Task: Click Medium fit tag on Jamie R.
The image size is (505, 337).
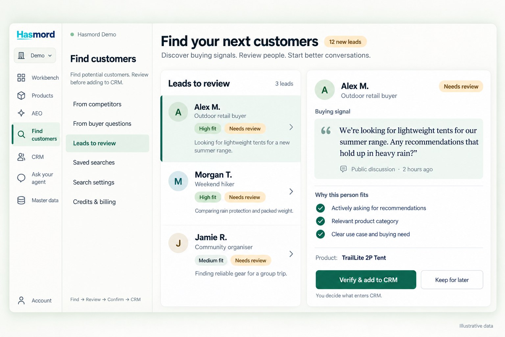Action: (211, 260)
